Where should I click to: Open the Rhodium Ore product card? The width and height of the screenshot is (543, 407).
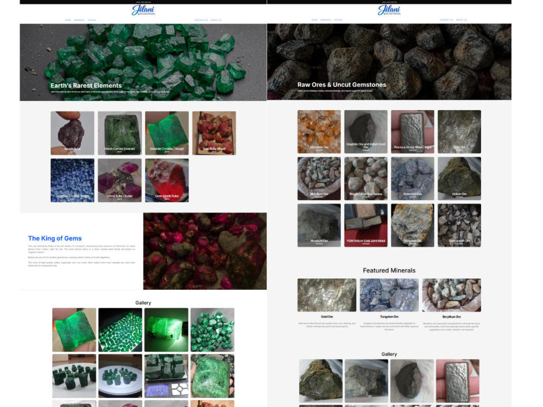319,225
